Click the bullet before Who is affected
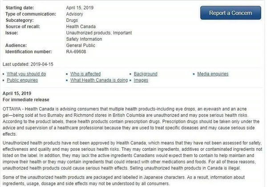 pos(67,74)
